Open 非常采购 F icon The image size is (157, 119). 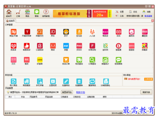coord(92,47)
